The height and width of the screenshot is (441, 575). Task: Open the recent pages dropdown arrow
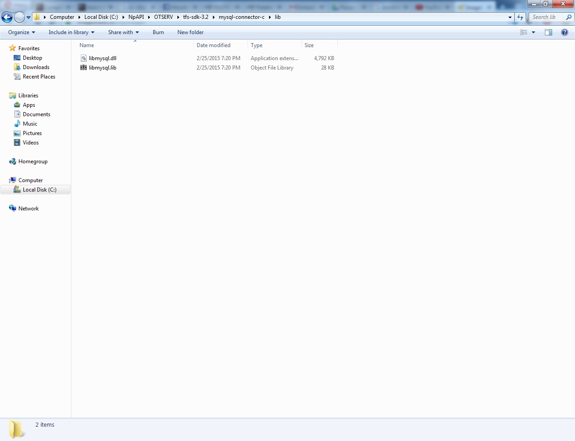tap(28, 17)
